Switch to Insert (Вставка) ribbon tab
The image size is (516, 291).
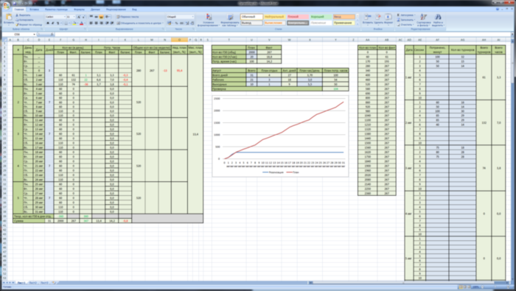[x=34, y=10]
